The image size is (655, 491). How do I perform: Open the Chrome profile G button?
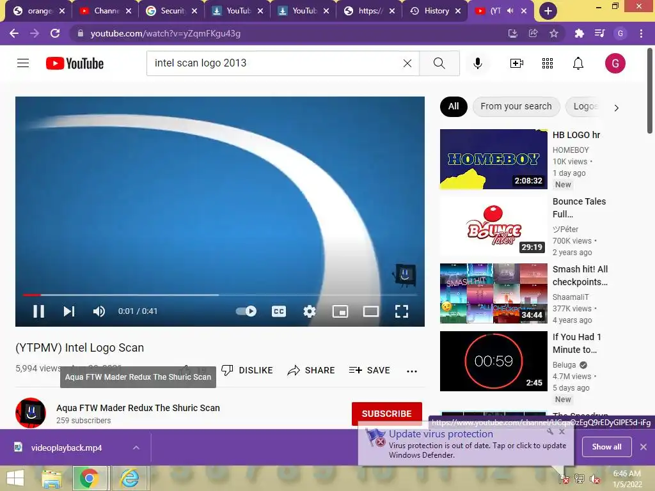(620, 33)
